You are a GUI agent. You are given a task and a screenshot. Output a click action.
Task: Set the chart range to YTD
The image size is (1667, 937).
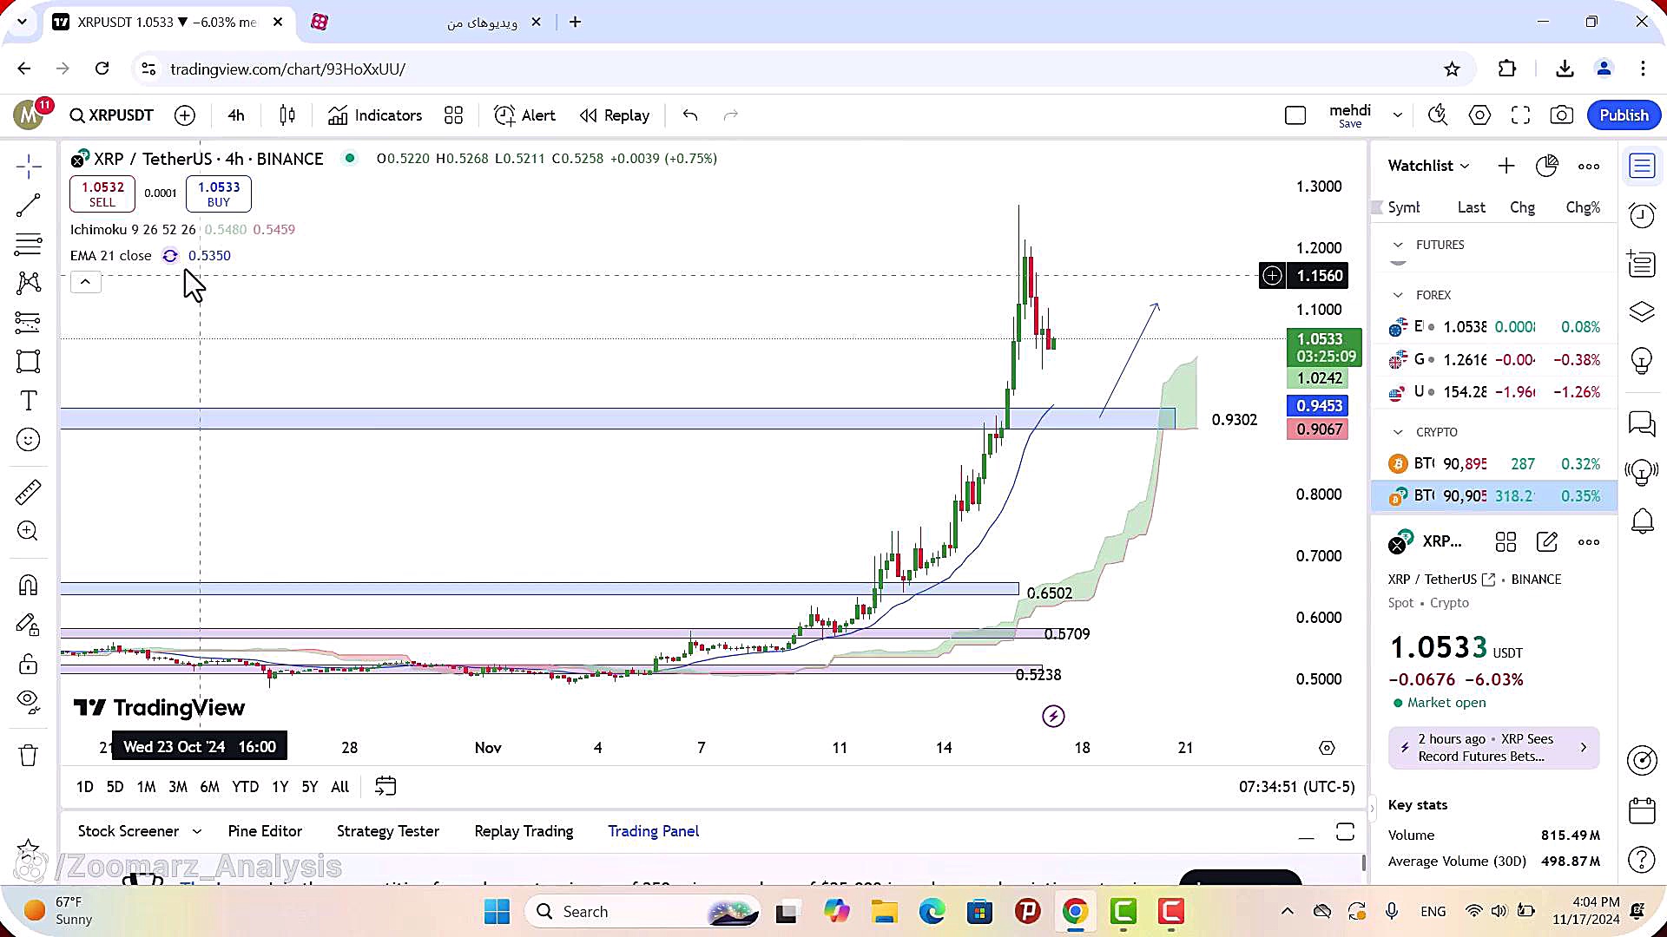(245, 787)
